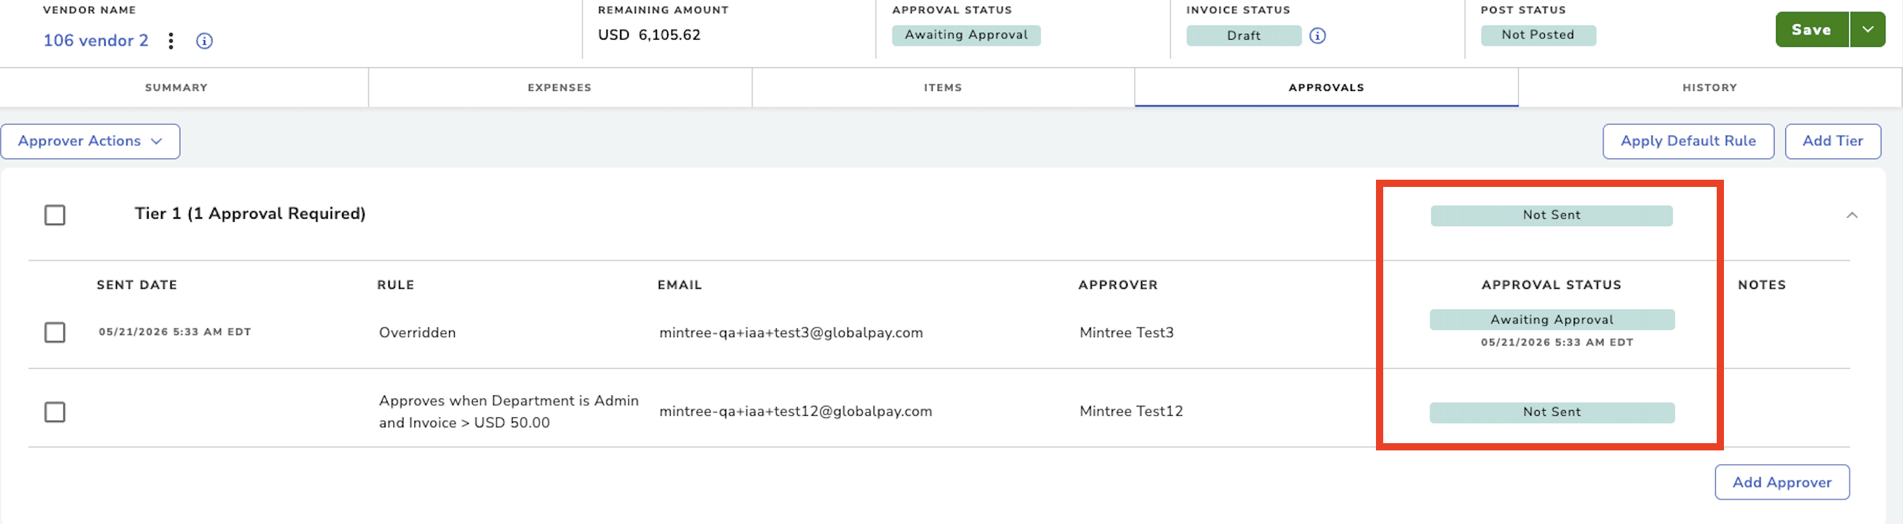Click the approver name Mintree Test3
This screenshot has height=524, width=1903.
point(1127,333)
